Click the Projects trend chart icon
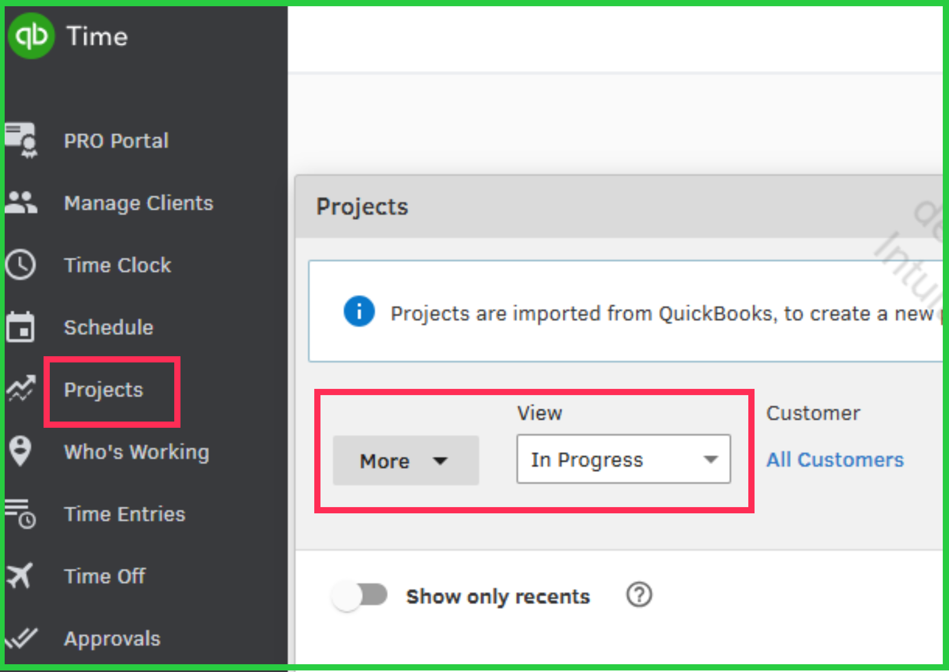949x672 pixels. coord(21,389)
